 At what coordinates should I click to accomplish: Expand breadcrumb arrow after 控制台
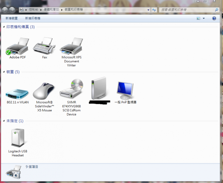(41, 10)
